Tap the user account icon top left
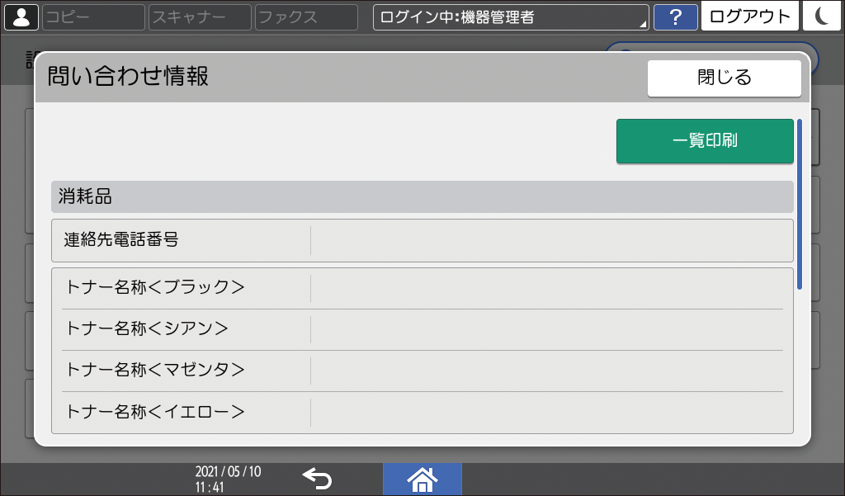The image size is (845, 496). 21,17
